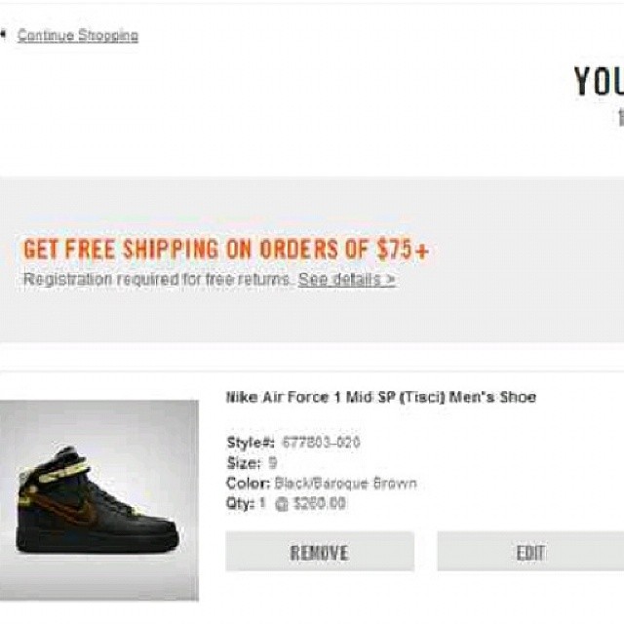Click the Black/Baroque Brown color text
Image resolution: width=624 pixels, height=624 pixels.
tap(345, 484)
